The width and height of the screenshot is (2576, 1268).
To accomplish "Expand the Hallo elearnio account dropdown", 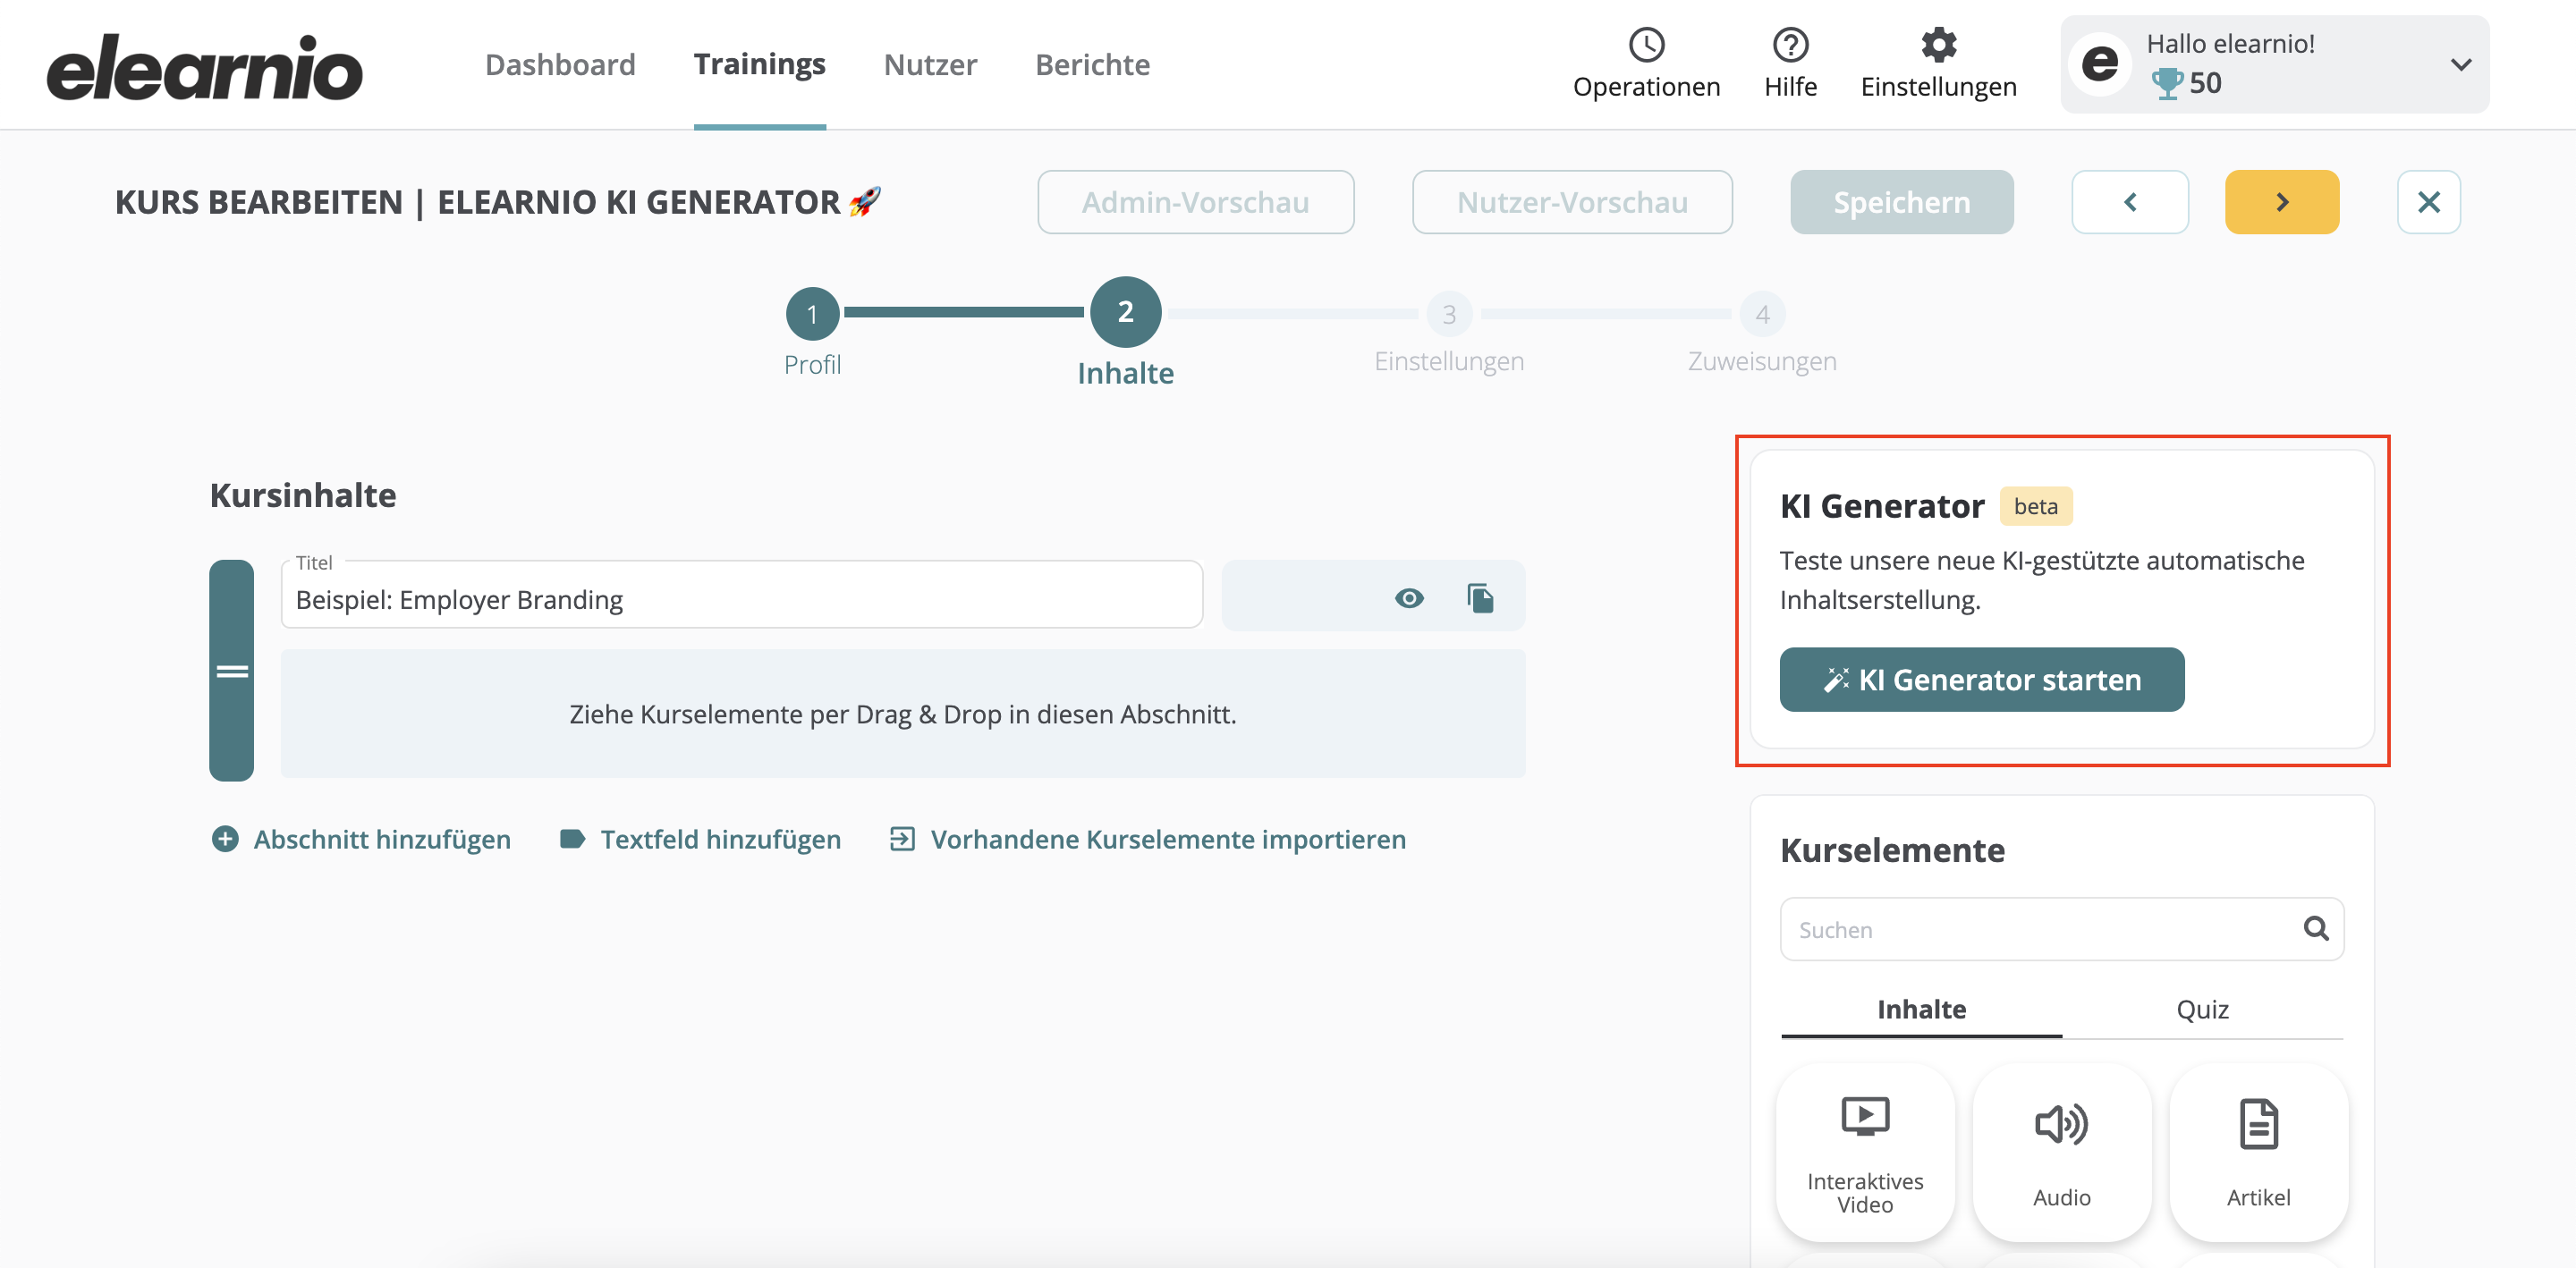I will (2461, 65).
